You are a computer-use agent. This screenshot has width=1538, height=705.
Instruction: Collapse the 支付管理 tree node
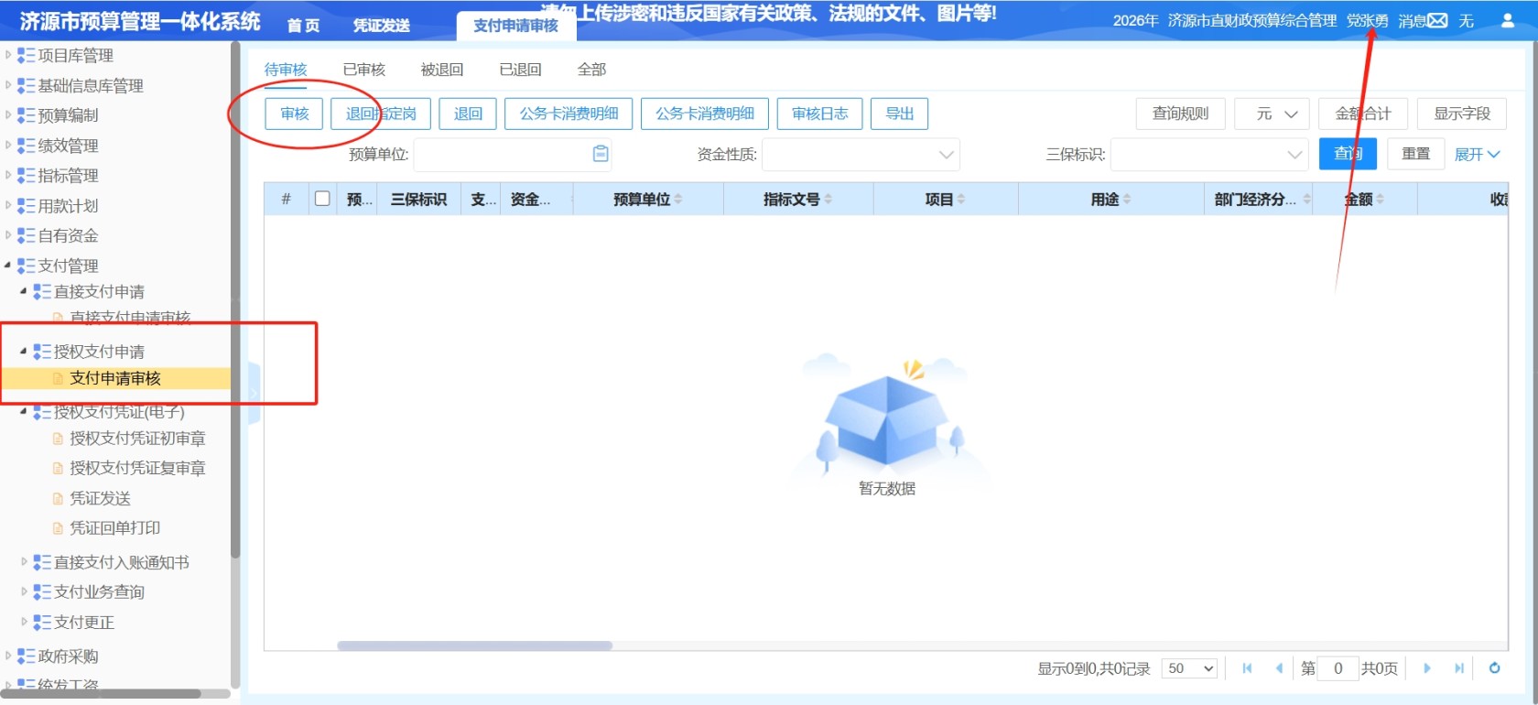tap(8, 266)
